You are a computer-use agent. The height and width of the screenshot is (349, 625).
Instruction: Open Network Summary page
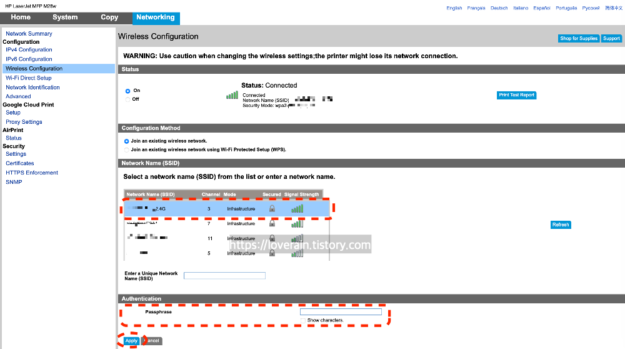[29, 34]
